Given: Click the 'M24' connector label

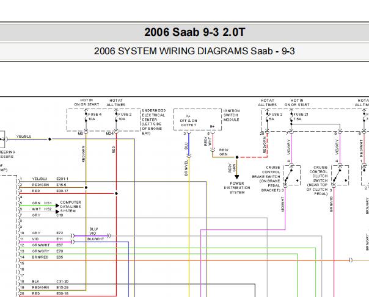Looking at the screenshot, I should 110,134.
